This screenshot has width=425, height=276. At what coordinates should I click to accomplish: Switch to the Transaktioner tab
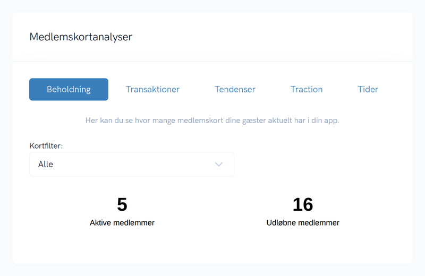[x=152, y=89]
